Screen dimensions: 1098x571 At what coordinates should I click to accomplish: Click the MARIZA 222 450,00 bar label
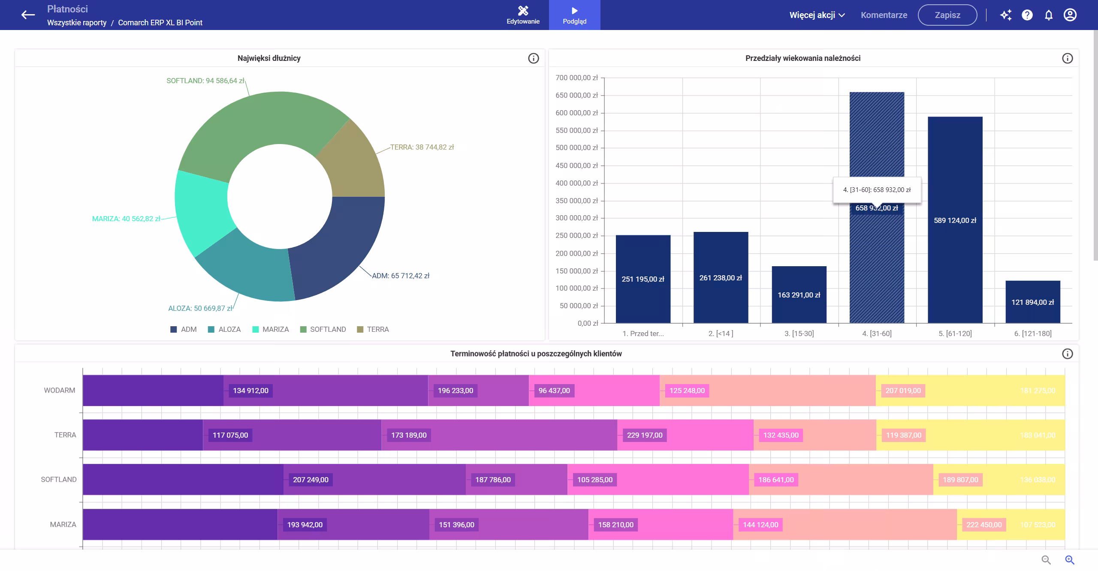(x=984, y=525)
